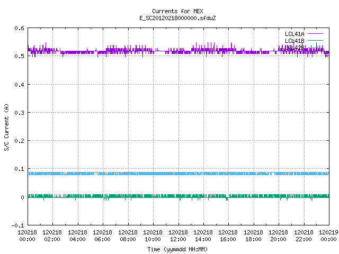
Task: Click the x-axis tick 120218 20:00
Action: pos(278,235)
